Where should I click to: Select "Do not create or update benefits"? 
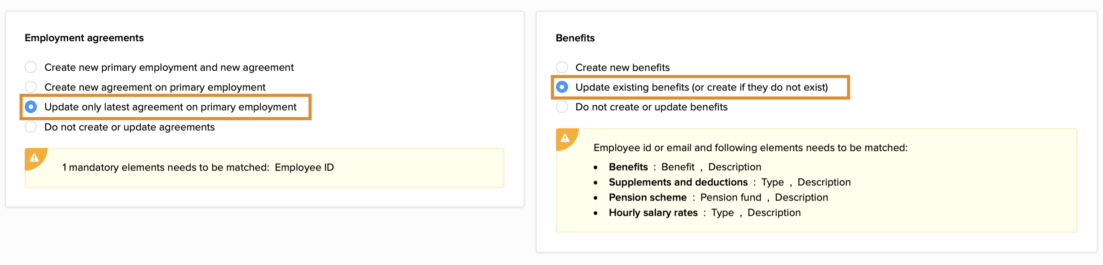click(x=562, y=107)
